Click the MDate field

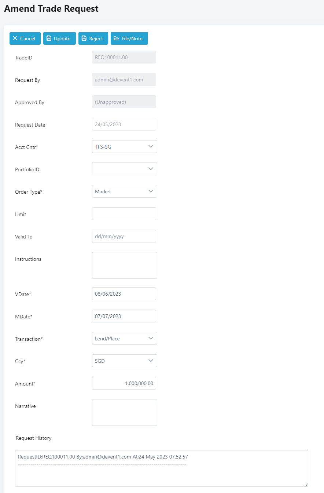(x=124, y=316)
